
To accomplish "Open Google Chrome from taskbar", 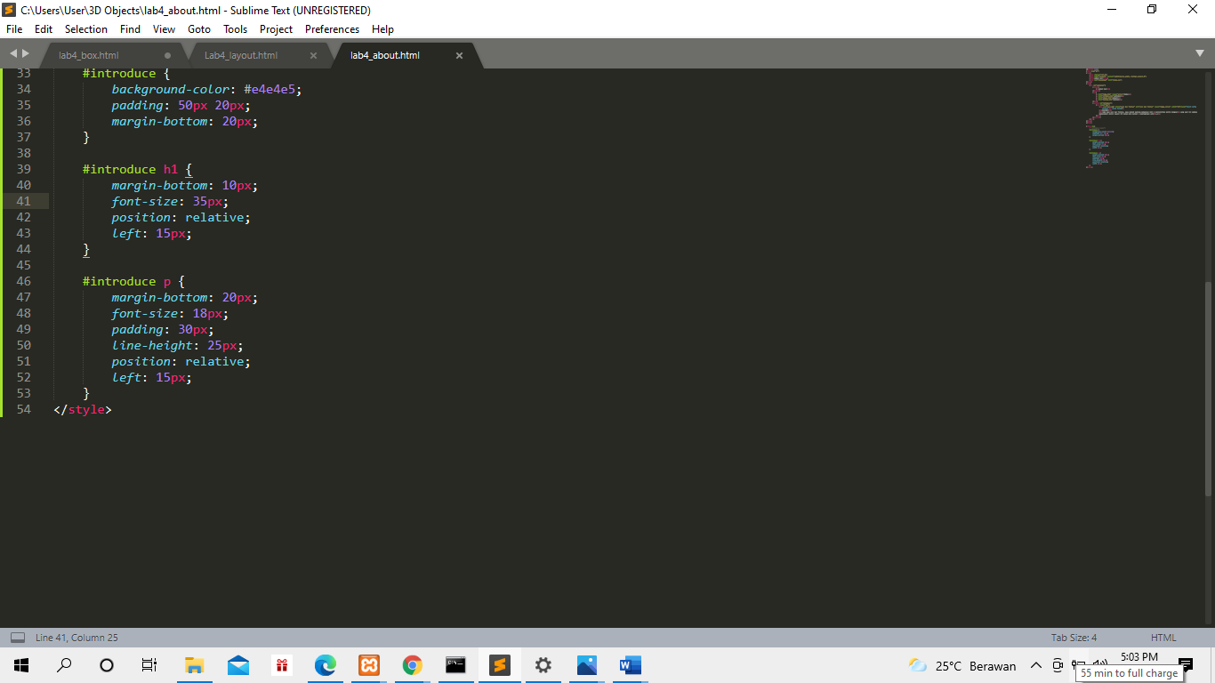I will coord(412,665).
